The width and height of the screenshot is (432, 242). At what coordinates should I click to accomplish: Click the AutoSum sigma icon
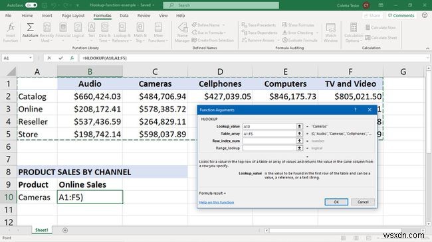point(30,27)
